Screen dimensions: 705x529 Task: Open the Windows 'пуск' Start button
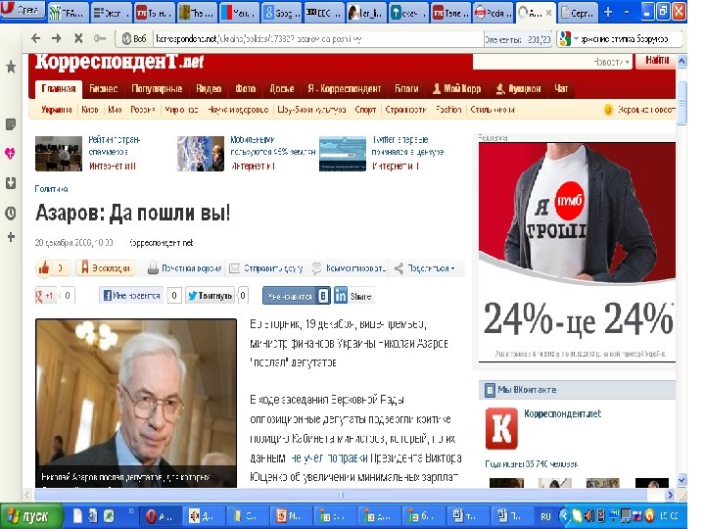[x=30, y=516]
